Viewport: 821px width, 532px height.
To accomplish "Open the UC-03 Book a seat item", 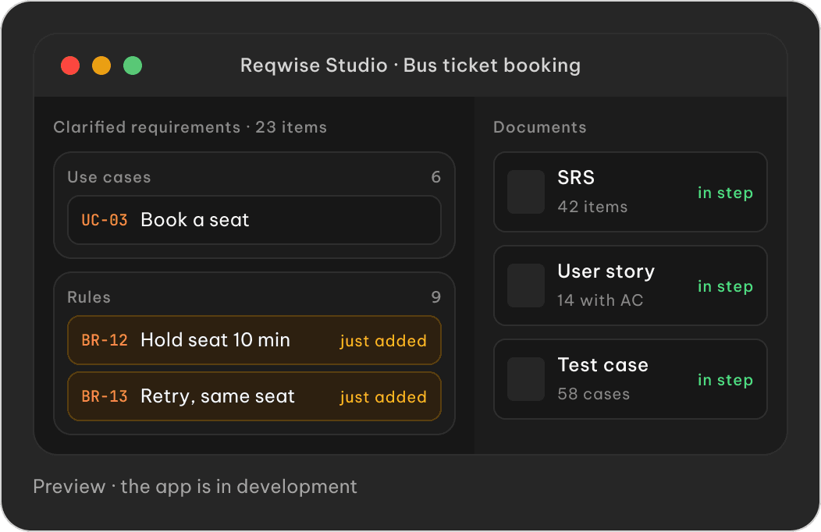I will [x=254, y=220].
